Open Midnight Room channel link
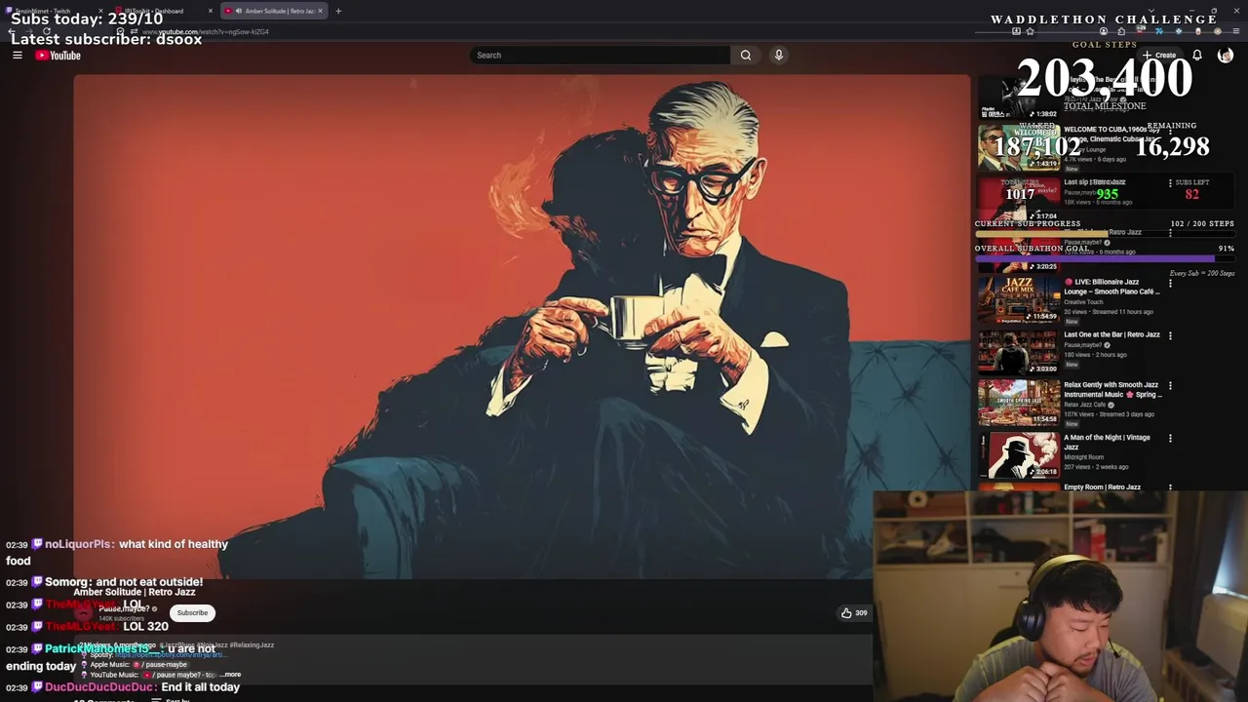 pyautogui.click(x=1084, y=457)
